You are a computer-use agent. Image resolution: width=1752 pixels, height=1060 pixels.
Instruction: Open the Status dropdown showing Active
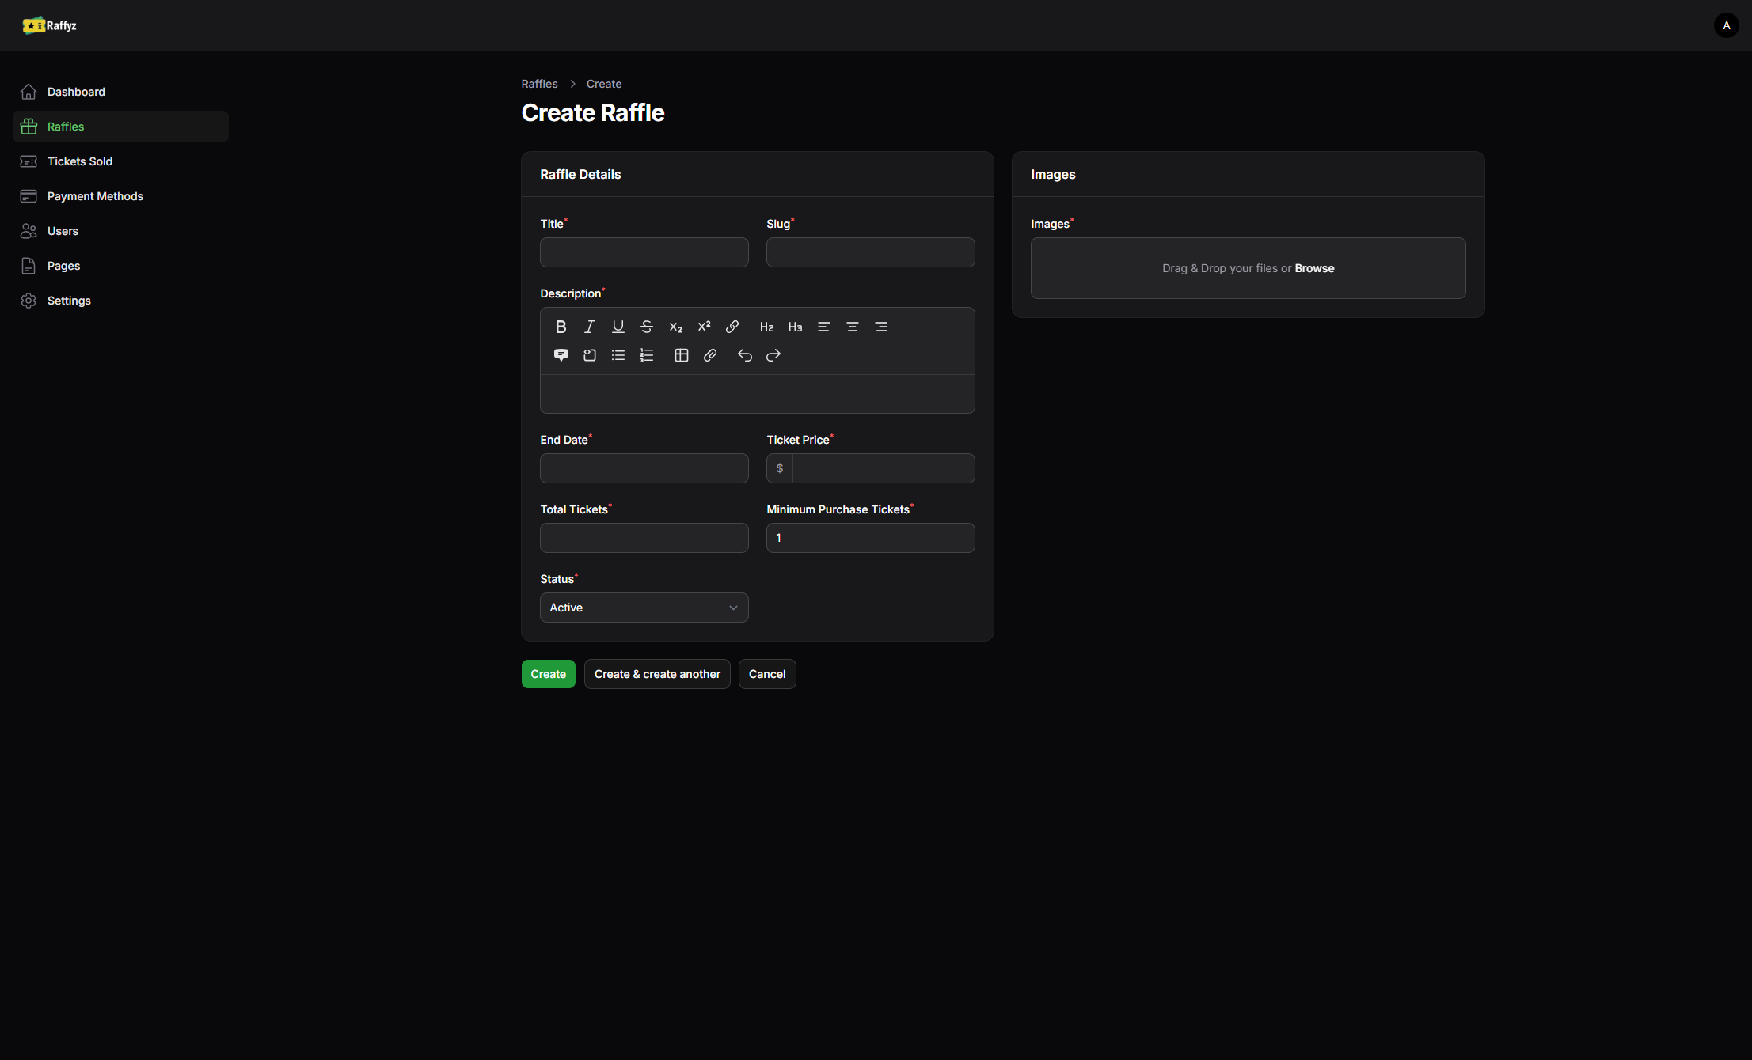point(644,608)
